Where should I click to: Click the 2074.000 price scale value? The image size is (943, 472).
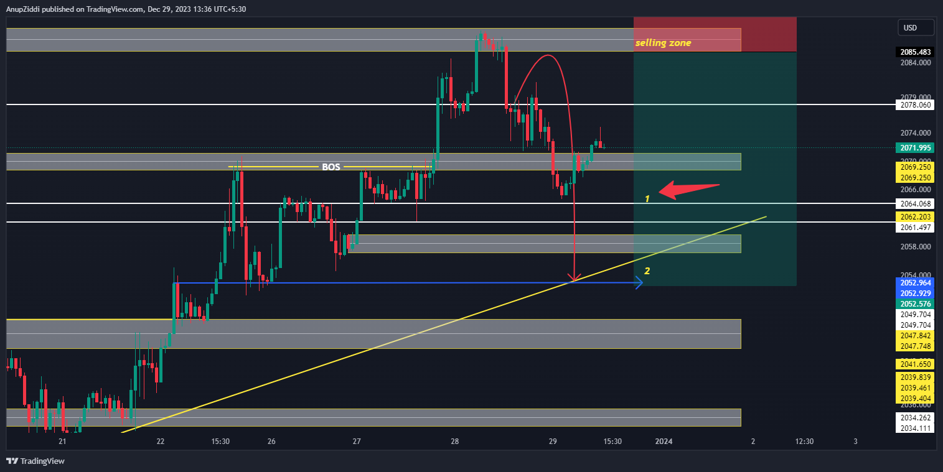[x=916, y=133]
